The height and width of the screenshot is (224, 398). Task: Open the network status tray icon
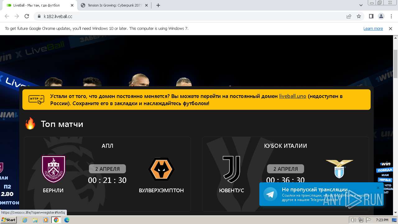coord(361,220)
